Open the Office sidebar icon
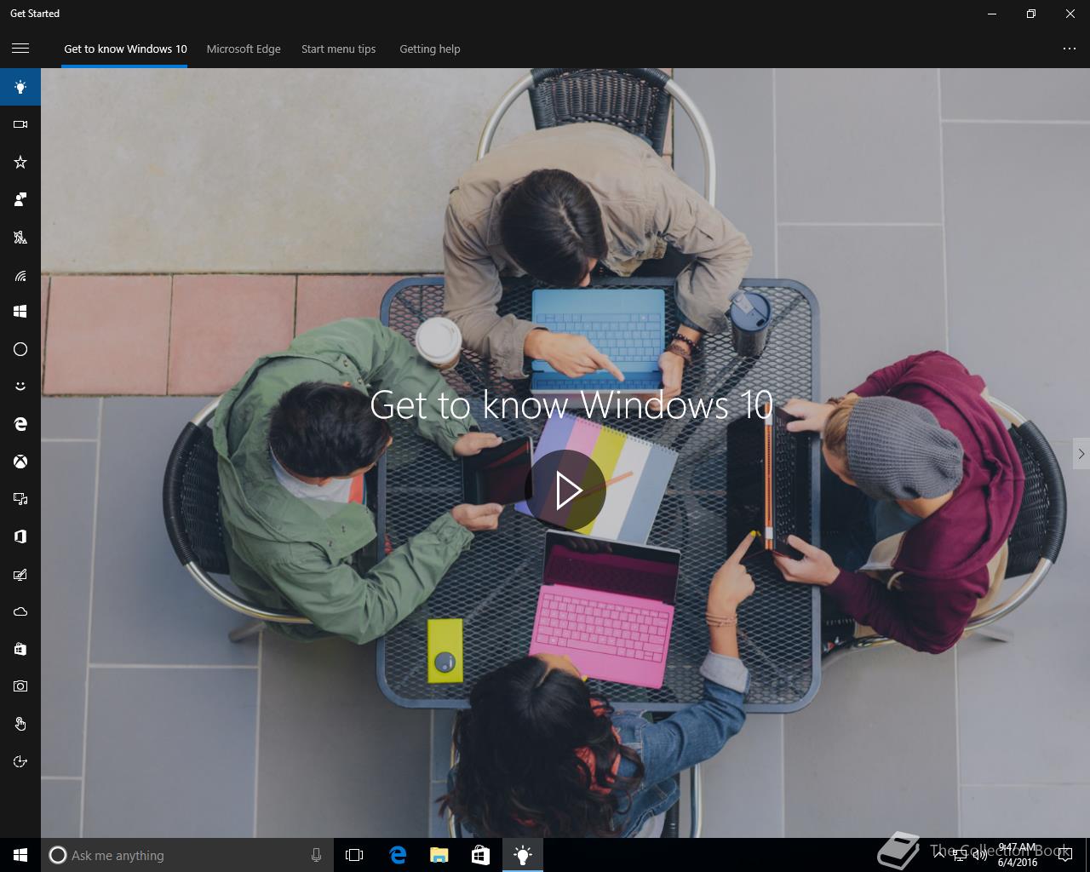This screenshot has height=872, width=1090. point(20,536)
